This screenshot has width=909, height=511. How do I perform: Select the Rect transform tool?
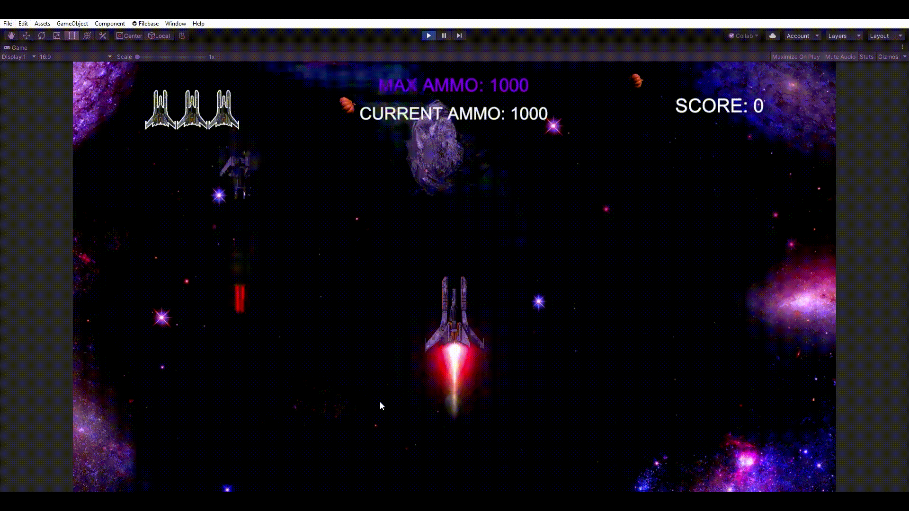(x=72, y=35)
